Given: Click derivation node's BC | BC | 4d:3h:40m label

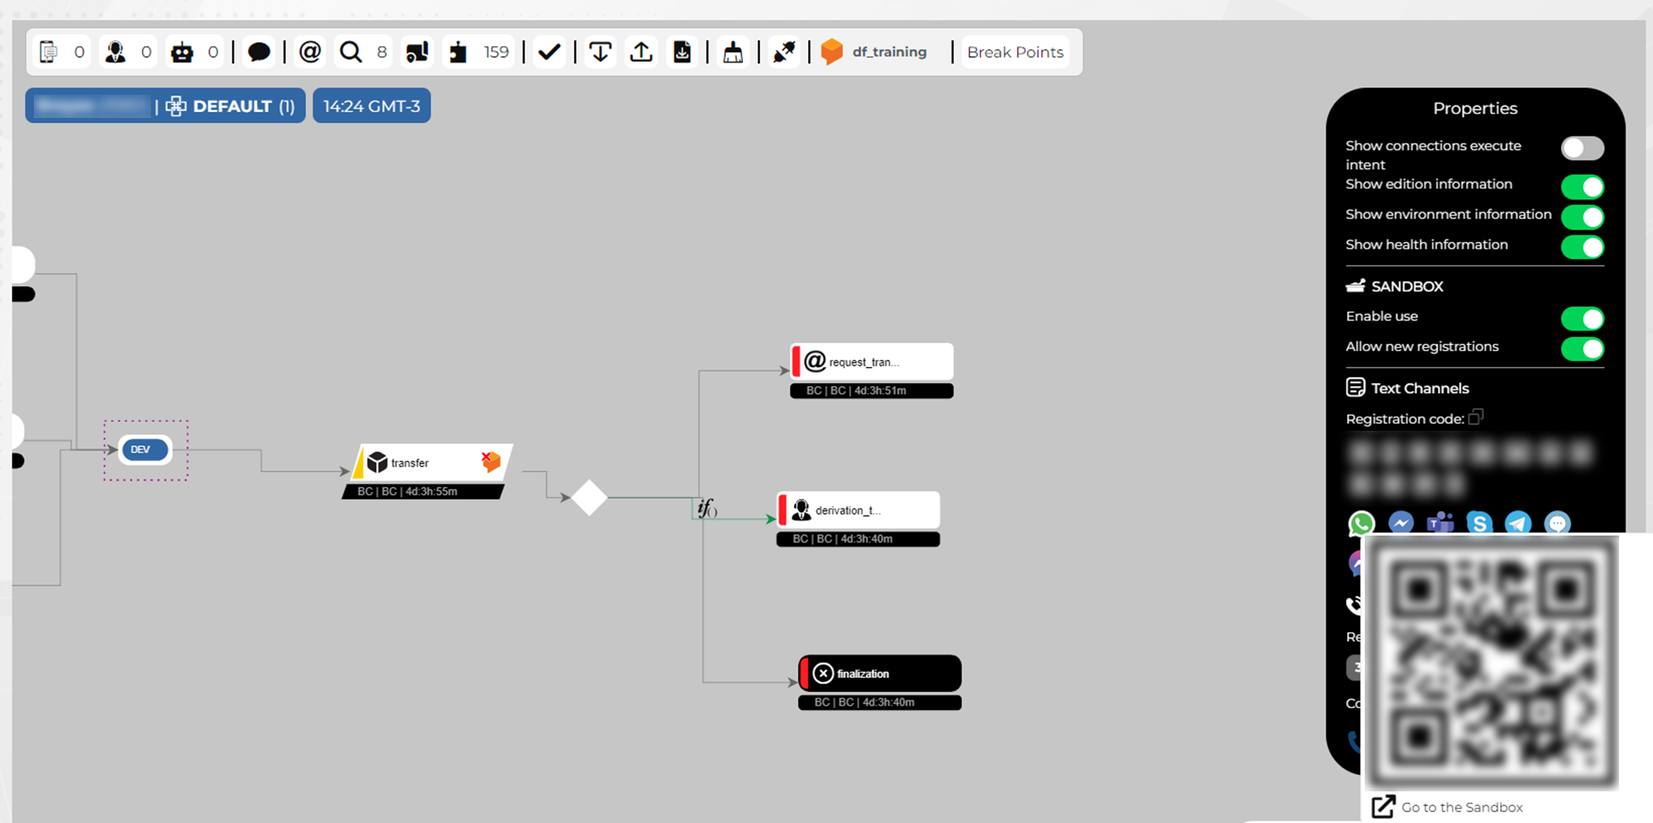Looking at the screenshot, I should pyautogui.click(x=858, y=539).
